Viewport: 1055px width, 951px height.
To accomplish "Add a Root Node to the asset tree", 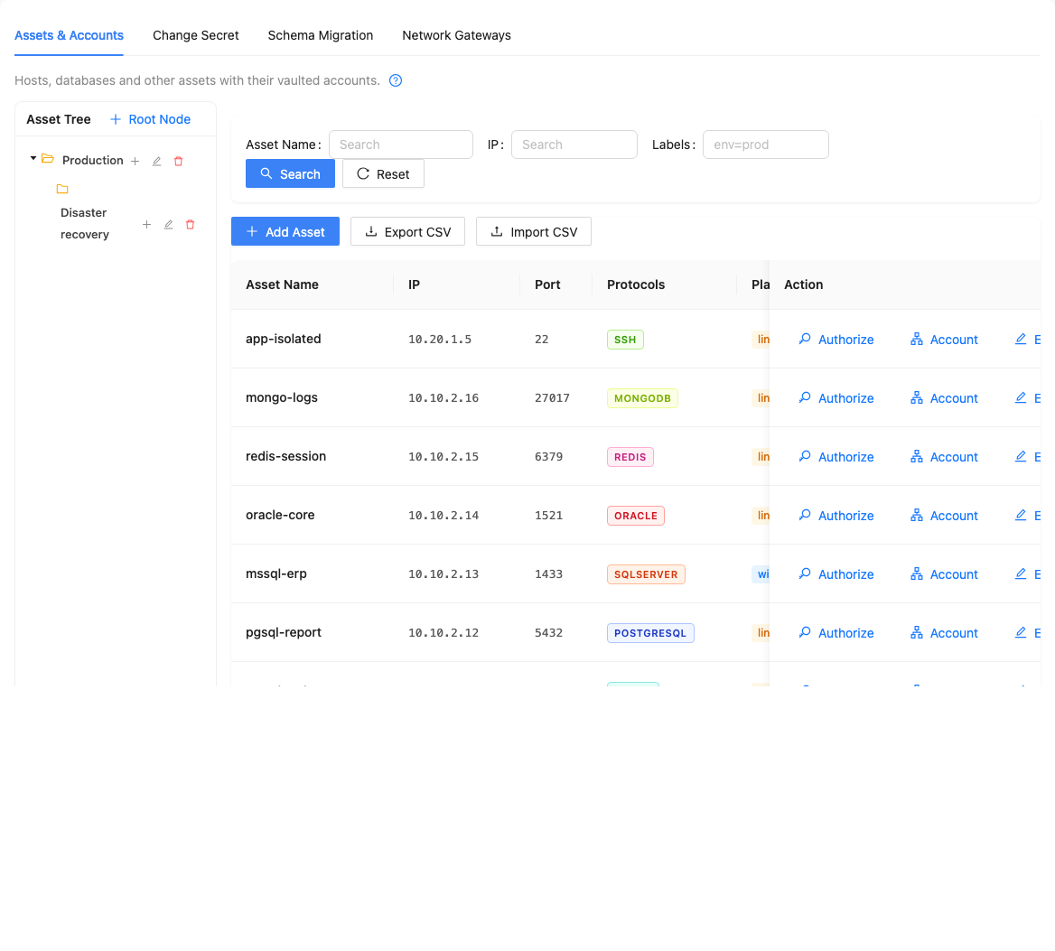I will pos(150,119).
